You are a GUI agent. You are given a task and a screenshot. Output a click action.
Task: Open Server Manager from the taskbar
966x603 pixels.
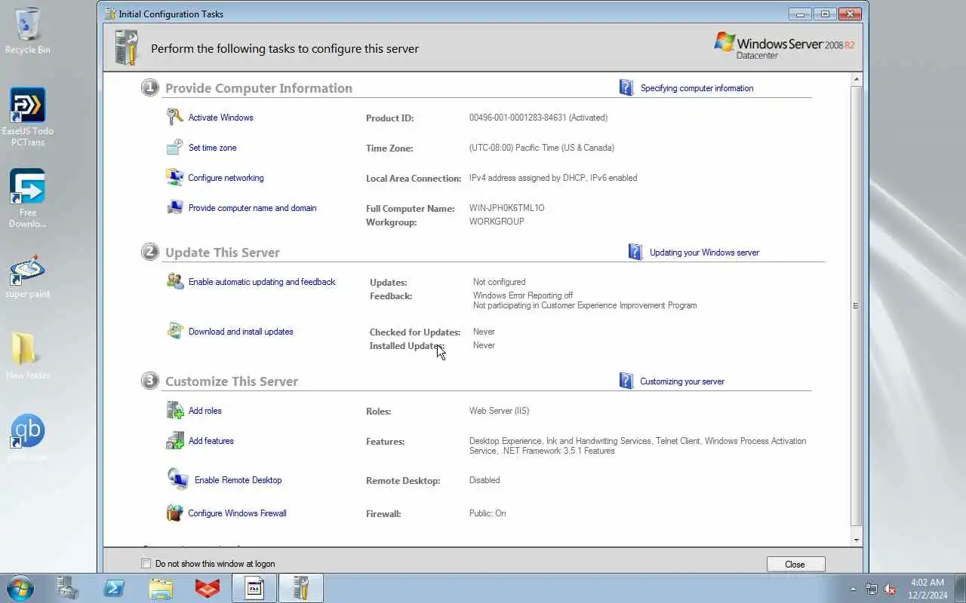coord(68,588)
